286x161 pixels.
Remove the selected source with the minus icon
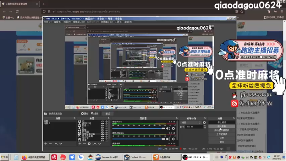84,144
